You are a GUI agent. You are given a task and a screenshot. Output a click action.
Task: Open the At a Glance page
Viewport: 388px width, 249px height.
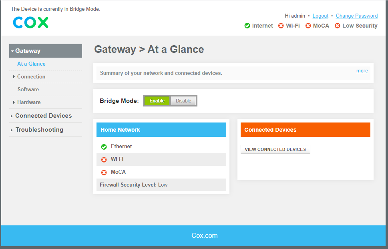point(31,64)
